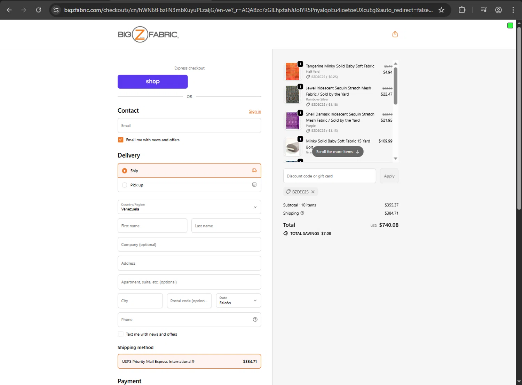Select USPS Priority Mail Express International shipping
522x385 pixels.
click(189, 361)
